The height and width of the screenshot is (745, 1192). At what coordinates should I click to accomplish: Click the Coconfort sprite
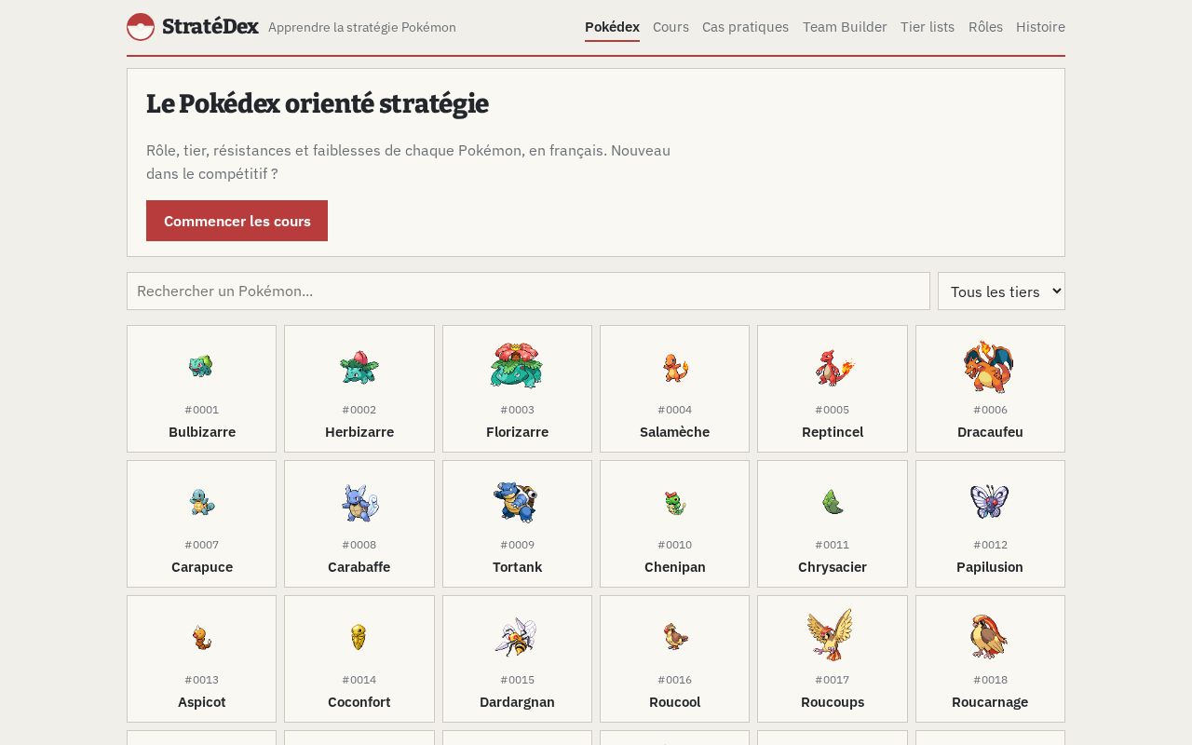click(x=359, y=637)
